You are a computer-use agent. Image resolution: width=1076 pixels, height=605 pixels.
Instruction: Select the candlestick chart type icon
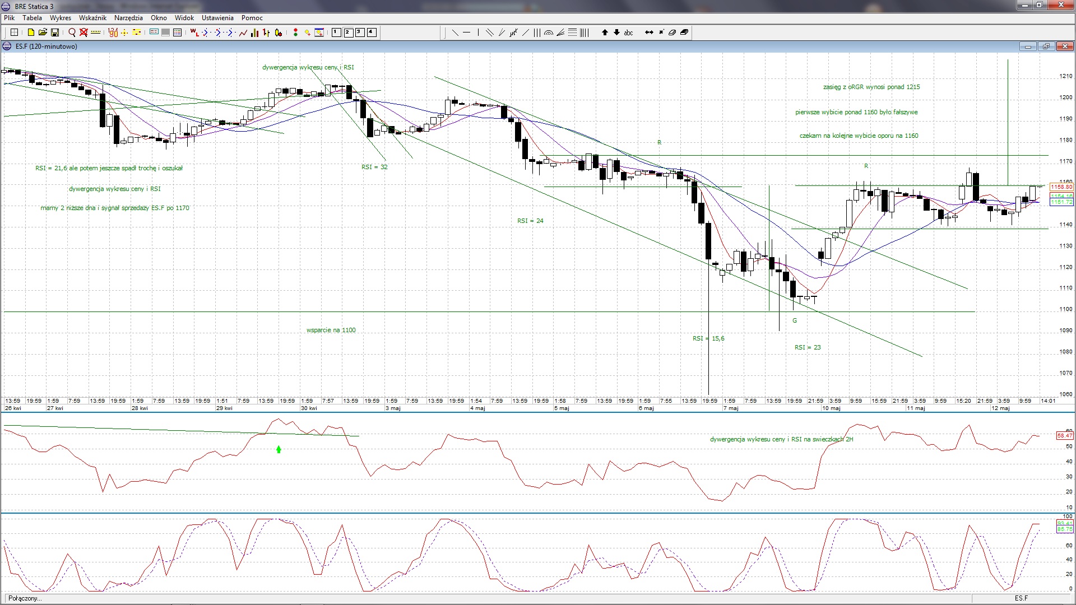(279, 32)
